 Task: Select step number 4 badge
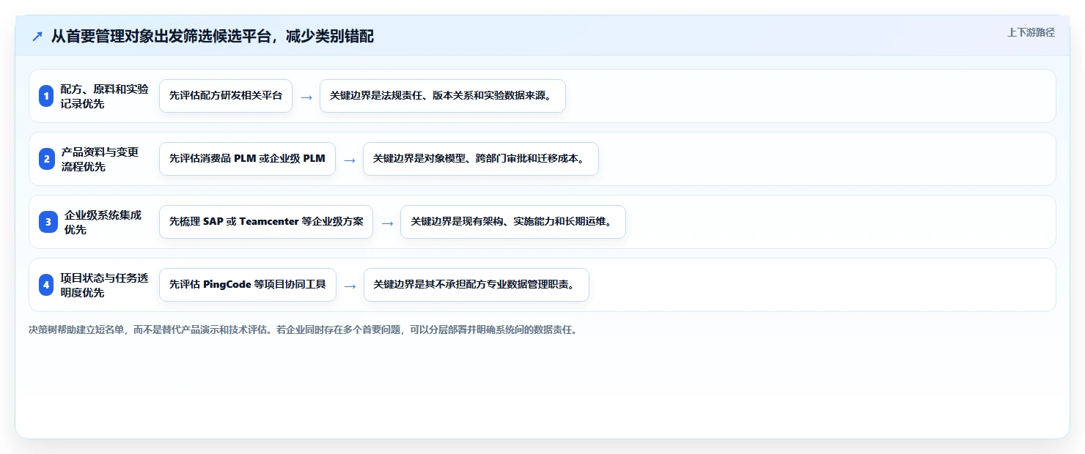click(46, 285)
